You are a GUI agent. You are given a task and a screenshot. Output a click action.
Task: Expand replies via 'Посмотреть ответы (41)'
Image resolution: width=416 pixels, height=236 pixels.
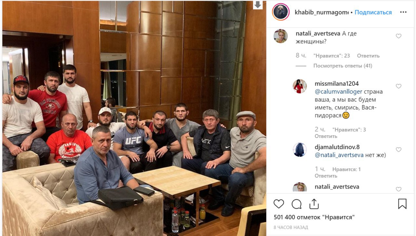343,66
